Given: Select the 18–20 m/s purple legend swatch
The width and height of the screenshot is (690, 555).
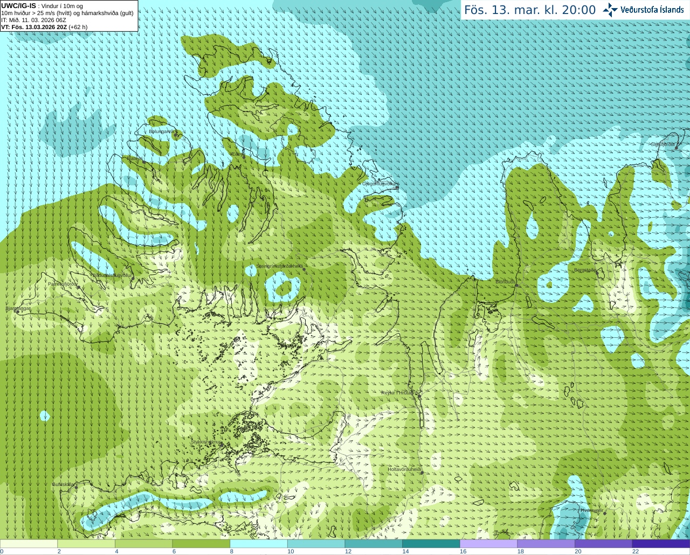Looking at the screenshot, I should [x=546, y=544].
